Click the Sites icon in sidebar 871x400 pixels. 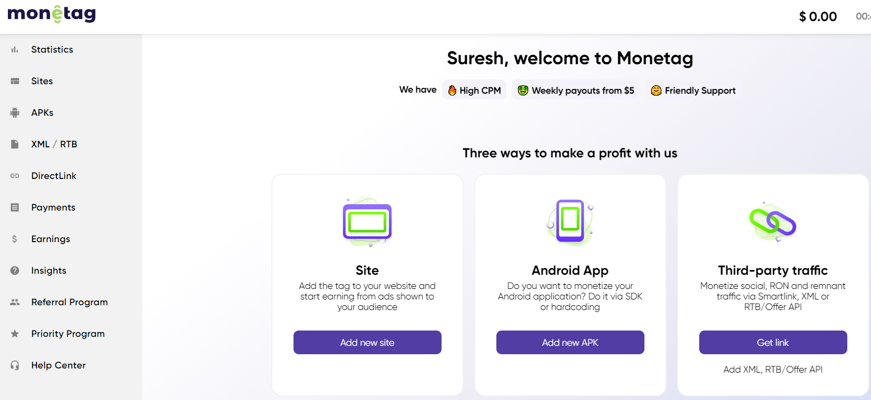[x=15, y=81]
